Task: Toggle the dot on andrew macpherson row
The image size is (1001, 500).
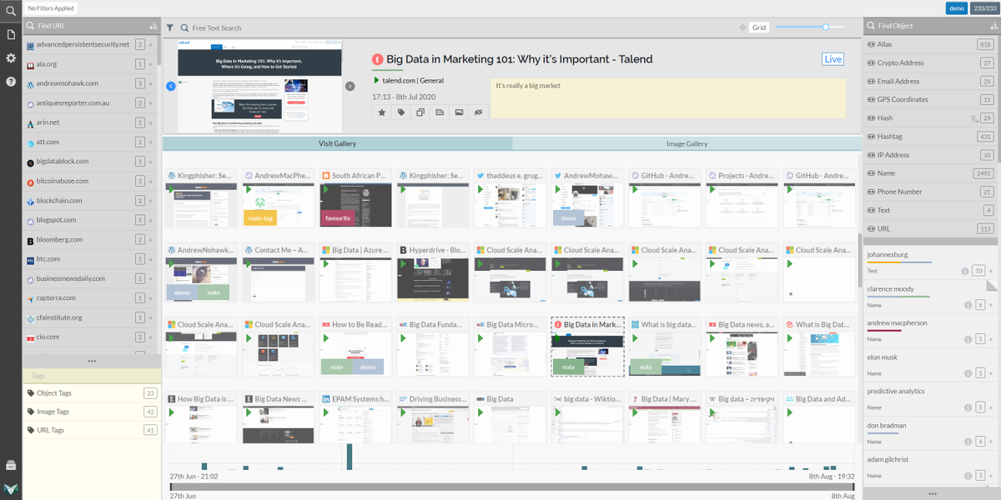Action: click(991, 339)
